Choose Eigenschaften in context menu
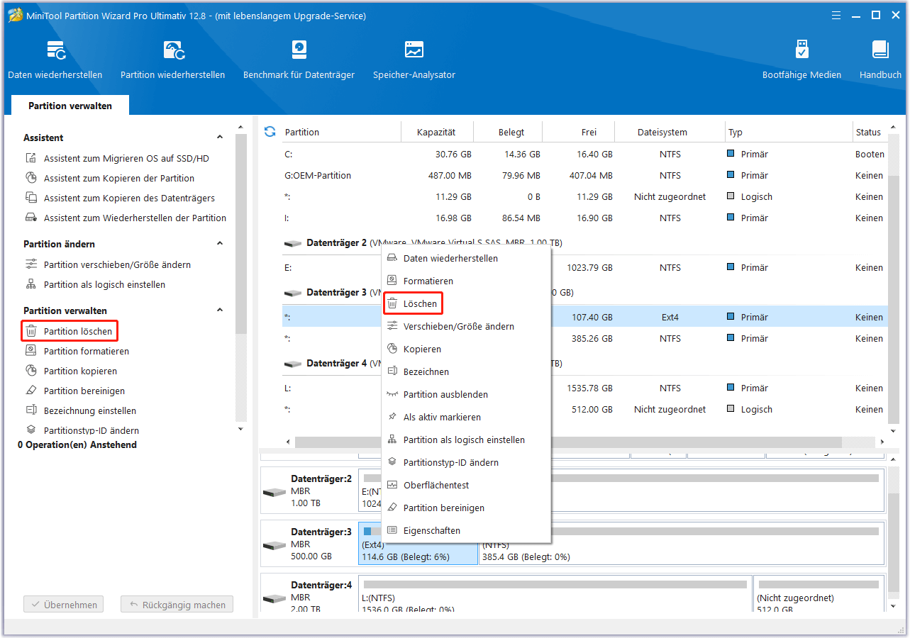The width and height of the screenshot is (910, 638). 466,531
